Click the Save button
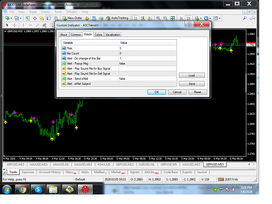The width and height of the screenshot is (272, 204). click(x=191, y=84)
